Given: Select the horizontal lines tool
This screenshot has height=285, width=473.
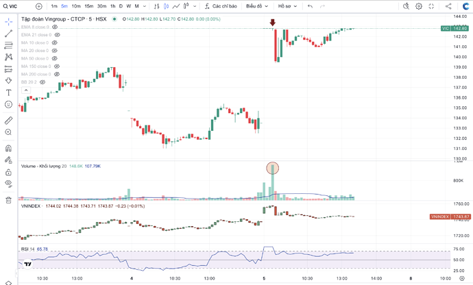Looking at the screenshot, I should coord(8,45).
